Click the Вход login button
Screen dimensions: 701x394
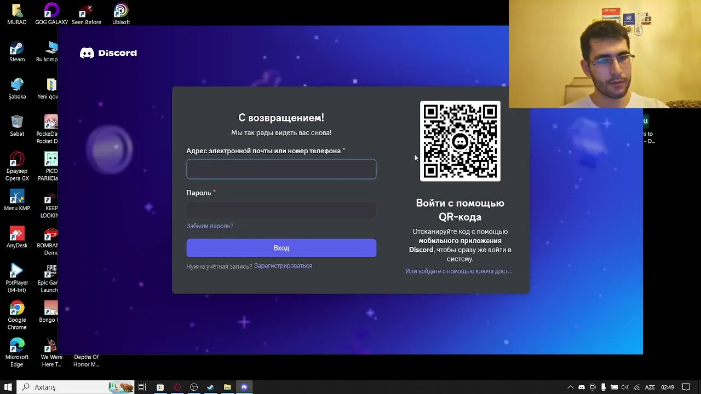pyautogui.click(x=281, y=248)
